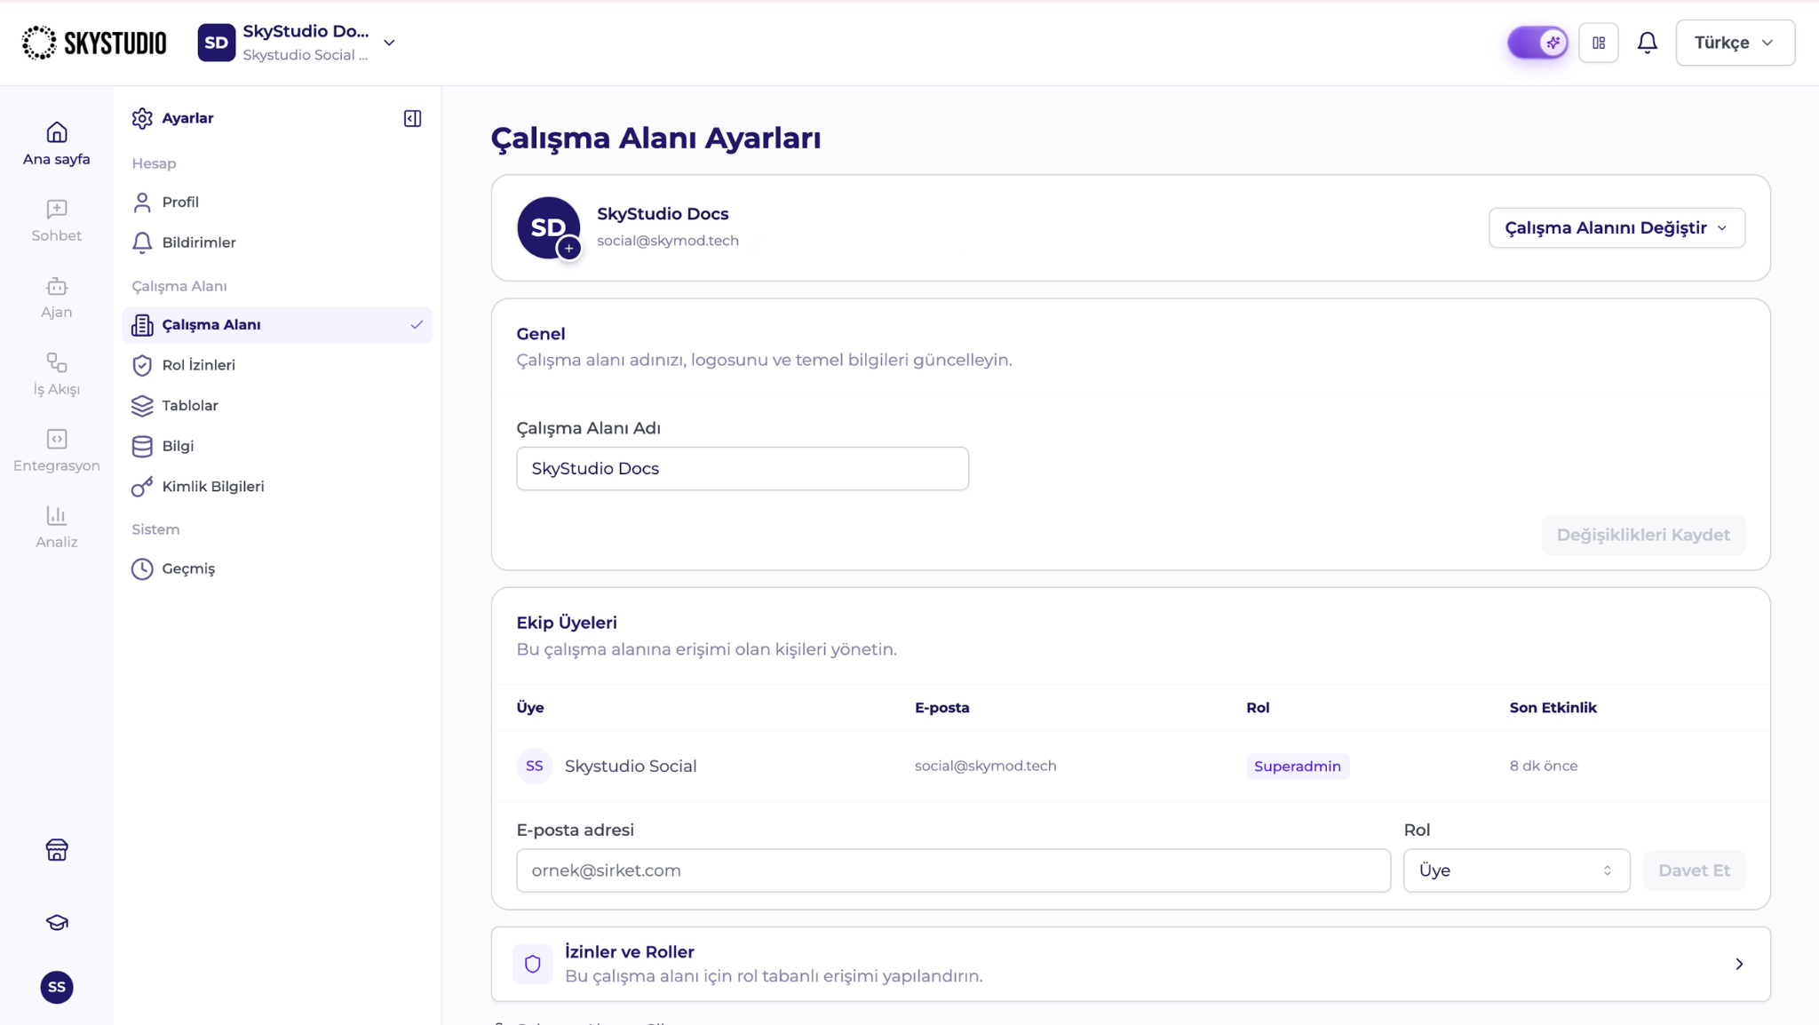
Task: Click Değişiklikleri Kaydet button
Action: tap(1643, 535)
